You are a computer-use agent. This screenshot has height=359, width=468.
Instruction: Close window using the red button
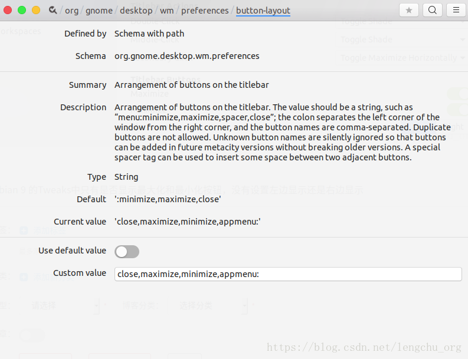(8, 10)
